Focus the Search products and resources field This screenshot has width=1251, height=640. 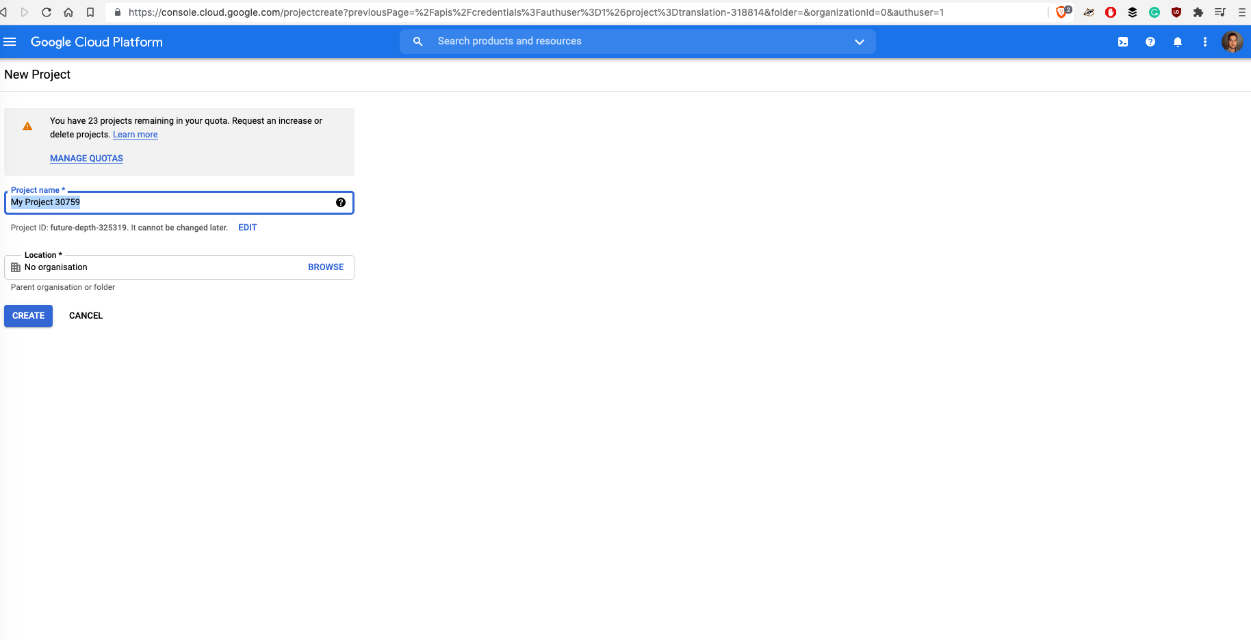[x=636, y=42]
